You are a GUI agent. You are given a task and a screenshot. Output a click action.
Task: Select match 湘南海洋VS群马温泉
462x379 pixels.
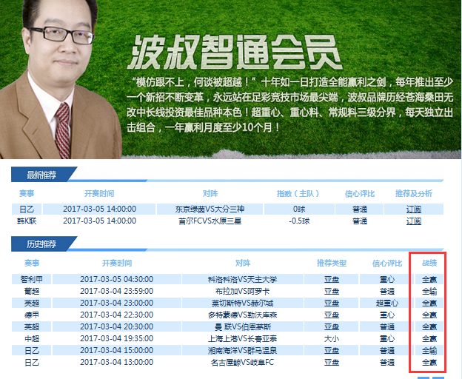(243, 350)
